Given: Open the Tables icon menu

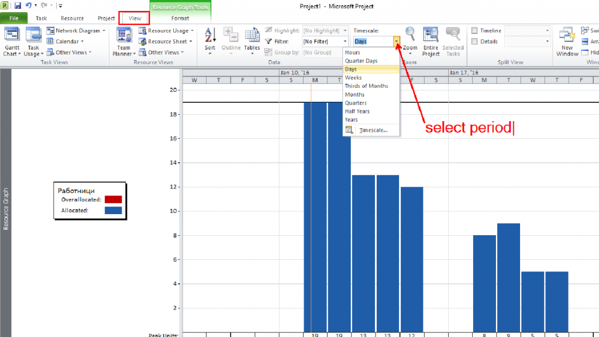Looking at the screenshot, I should point(252,42).
